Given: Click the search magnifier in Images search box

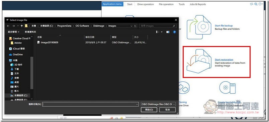Looking at the screenshot, I should (174, 26).
